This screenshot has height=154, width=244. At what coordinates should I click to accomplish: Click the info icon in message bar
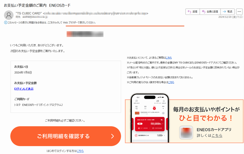point(5,23)
